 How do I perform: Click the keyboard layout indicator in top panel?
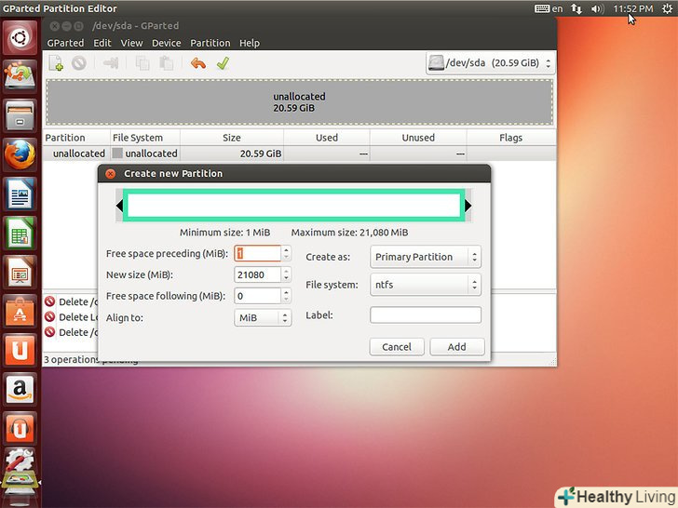pos(549,8)
